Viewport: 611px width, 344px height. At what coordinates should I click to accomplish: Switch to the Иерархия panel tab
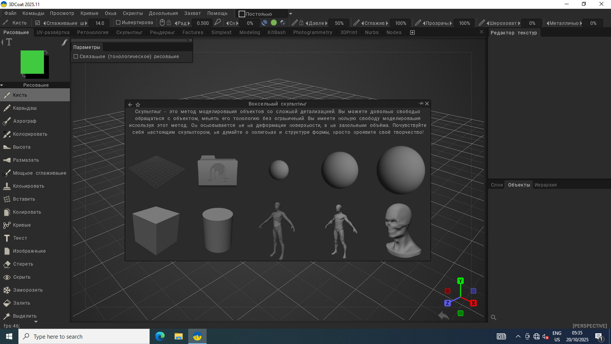(545, 185)
